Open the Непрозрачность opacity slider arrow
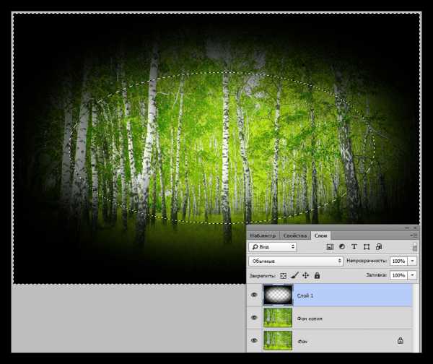 point(413,261)
